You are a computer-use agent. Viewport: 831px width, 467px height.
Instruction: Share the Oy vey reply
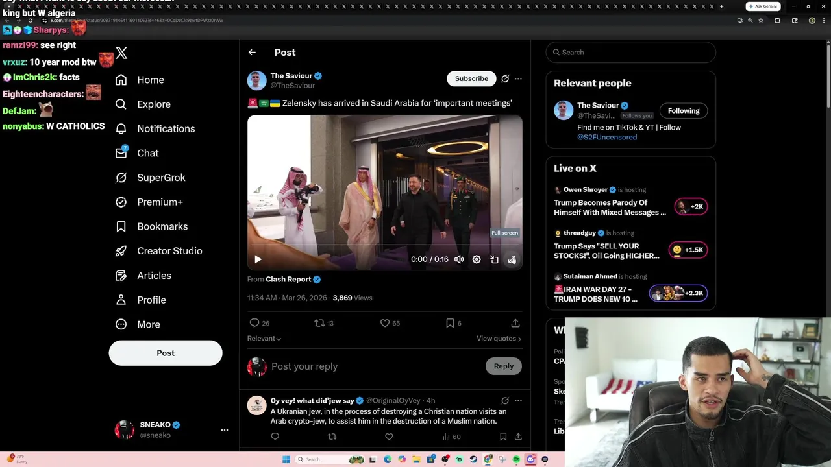point(518,437)
